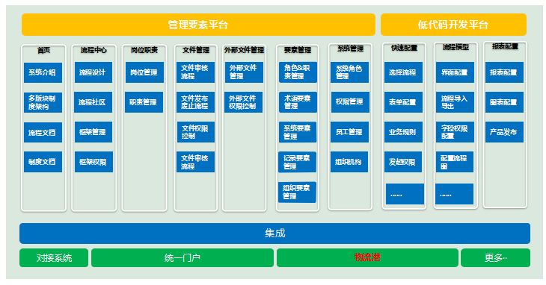Expand the 更多 green button

(x=495, y=258)
